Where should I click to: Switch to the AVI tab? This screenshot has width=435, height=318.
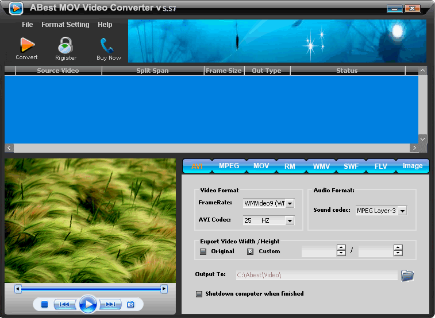coord(197,166)
